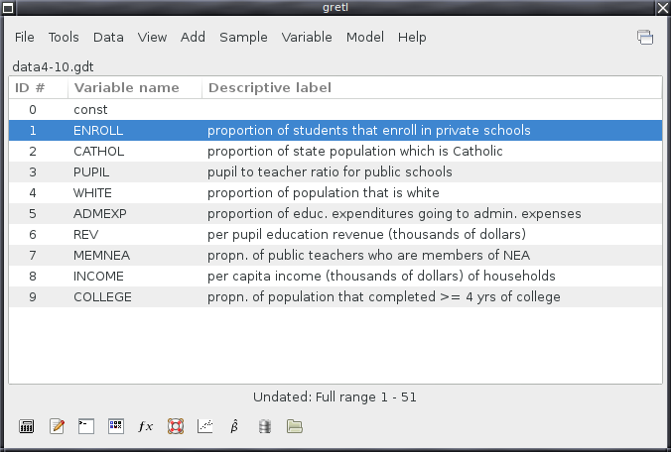The image size is (671, 452).
Task: Select the INCOME variable row
Action: [335, 276]
